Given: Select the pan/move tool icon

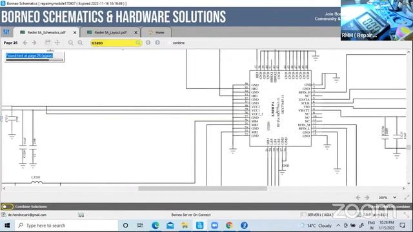Looking at the screenshot, I should [x=57, y=43].
